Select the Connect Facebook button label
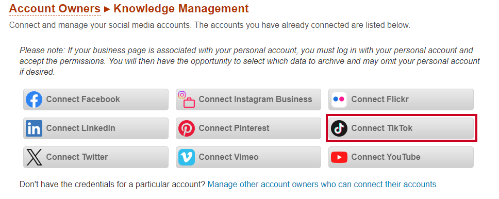 pyautogui.click(x=83, y=99)
